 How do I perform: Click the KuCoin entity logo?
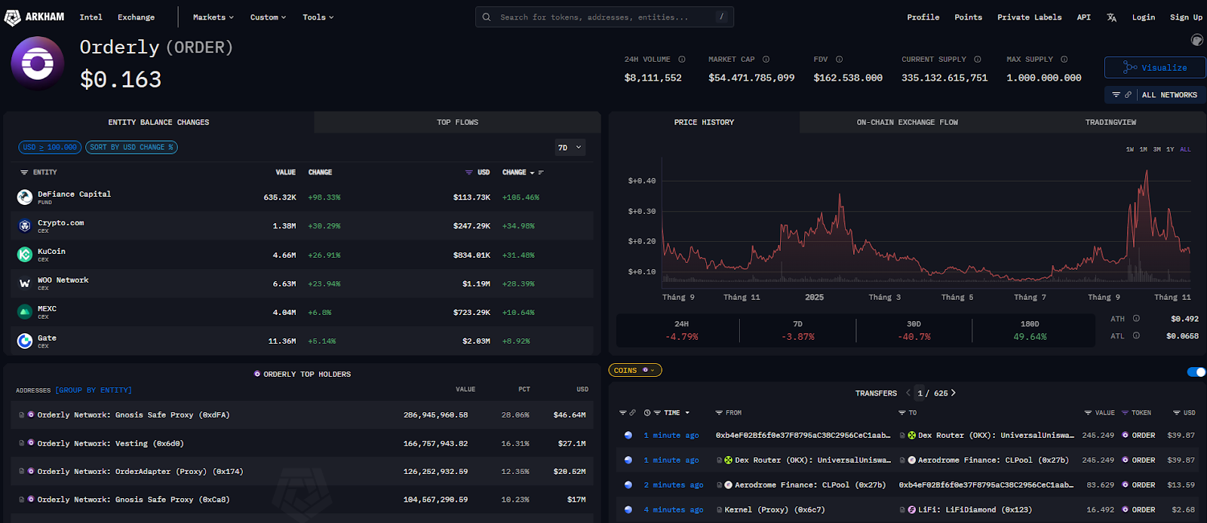[25, 255]
